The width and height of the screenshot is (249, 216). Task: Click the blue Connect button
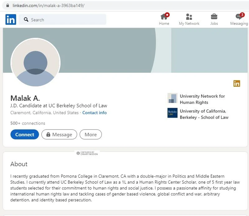tap(25, 134)
